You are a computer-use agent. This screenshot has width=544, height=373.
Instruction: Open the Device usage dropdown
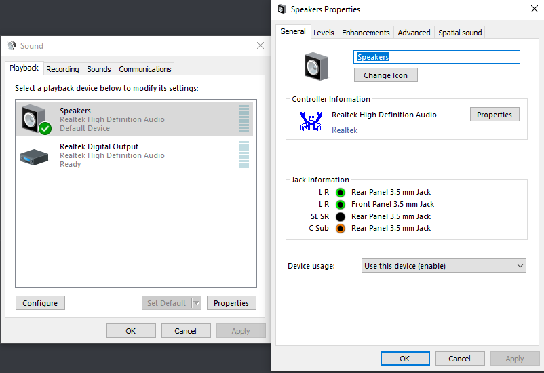click(x=444, y=266)
